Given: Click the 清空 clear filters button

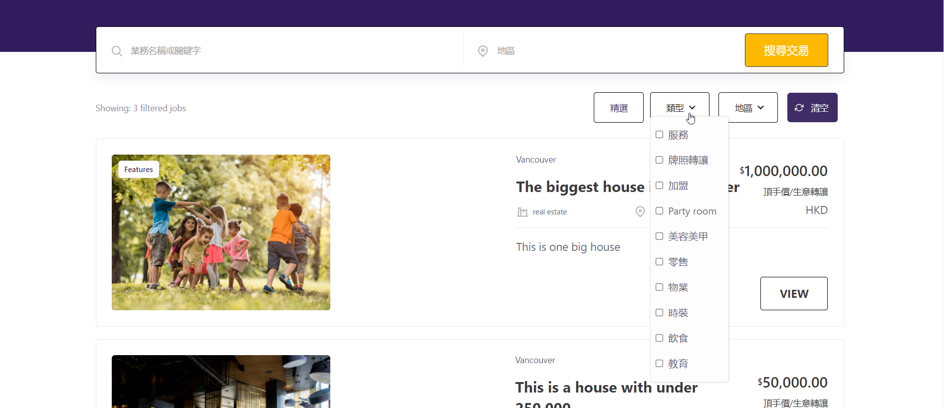Looking at the screenshot, I should tap(812, 107).
